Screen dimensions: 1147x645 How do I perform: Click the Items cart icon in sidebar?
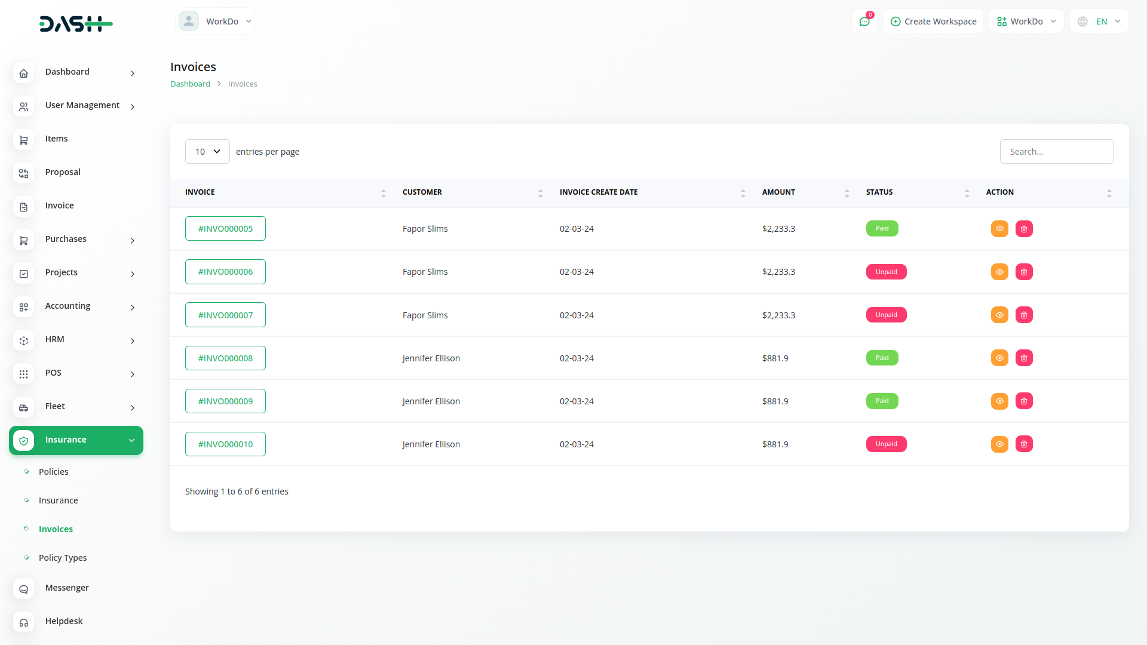(23, 140)
